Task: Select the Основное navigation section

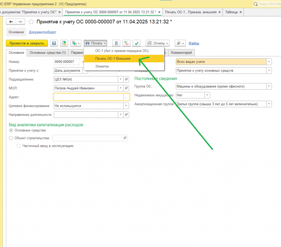Action: [x=16, y=32]
